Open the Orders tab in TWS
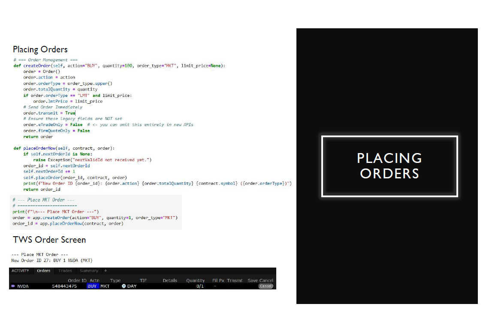Image resolution: width=483 pixels, height=322 pixels. (43, 271)
